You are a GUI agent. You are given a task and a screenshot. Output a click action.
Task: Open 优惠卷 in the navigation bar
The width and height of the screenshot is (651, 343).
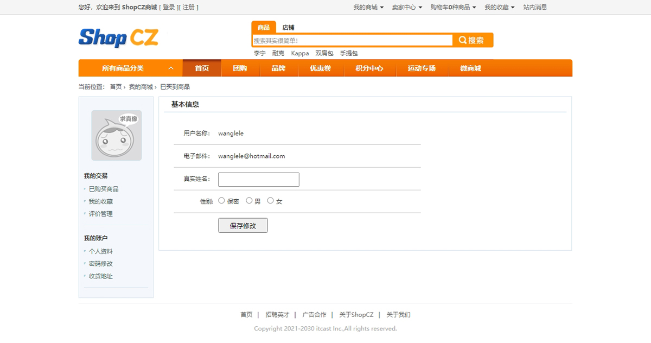point(320,68)
